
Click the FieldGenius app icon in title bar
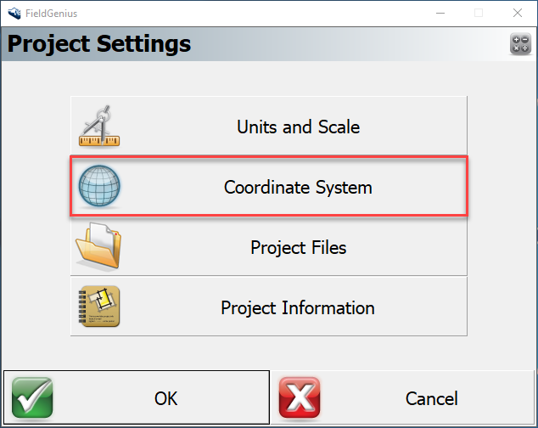14,13
